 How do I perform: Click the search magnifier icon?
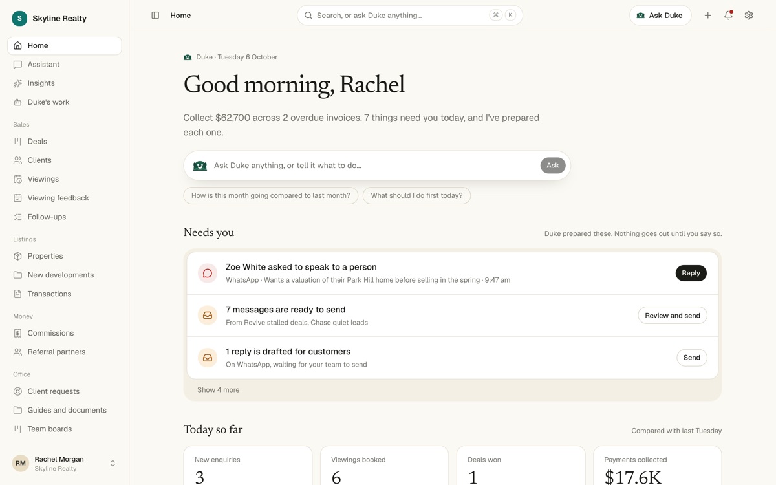[x=308, y=16]
